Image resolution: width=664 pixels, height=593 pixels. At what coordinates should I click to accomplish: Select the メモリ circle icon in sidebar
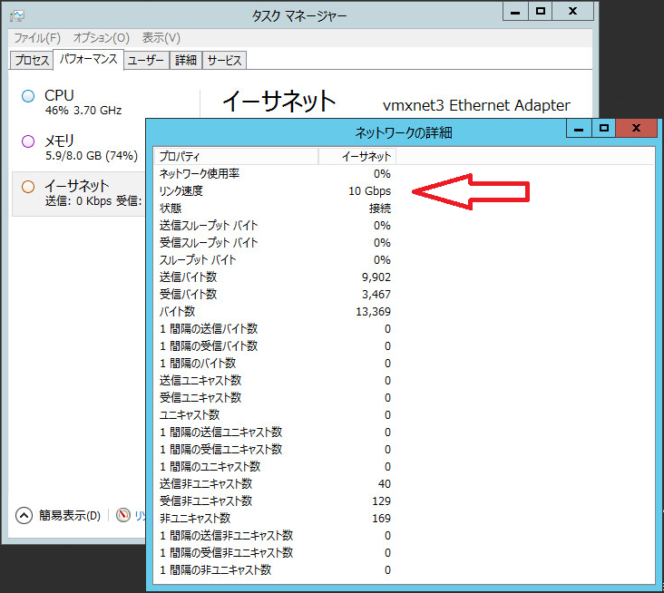click(28, 141)
